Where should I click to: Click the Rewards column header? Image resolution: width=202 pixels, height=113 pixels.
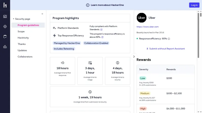(x=171, y=69)
